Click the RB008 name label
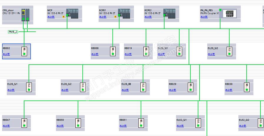 [95, 48]
